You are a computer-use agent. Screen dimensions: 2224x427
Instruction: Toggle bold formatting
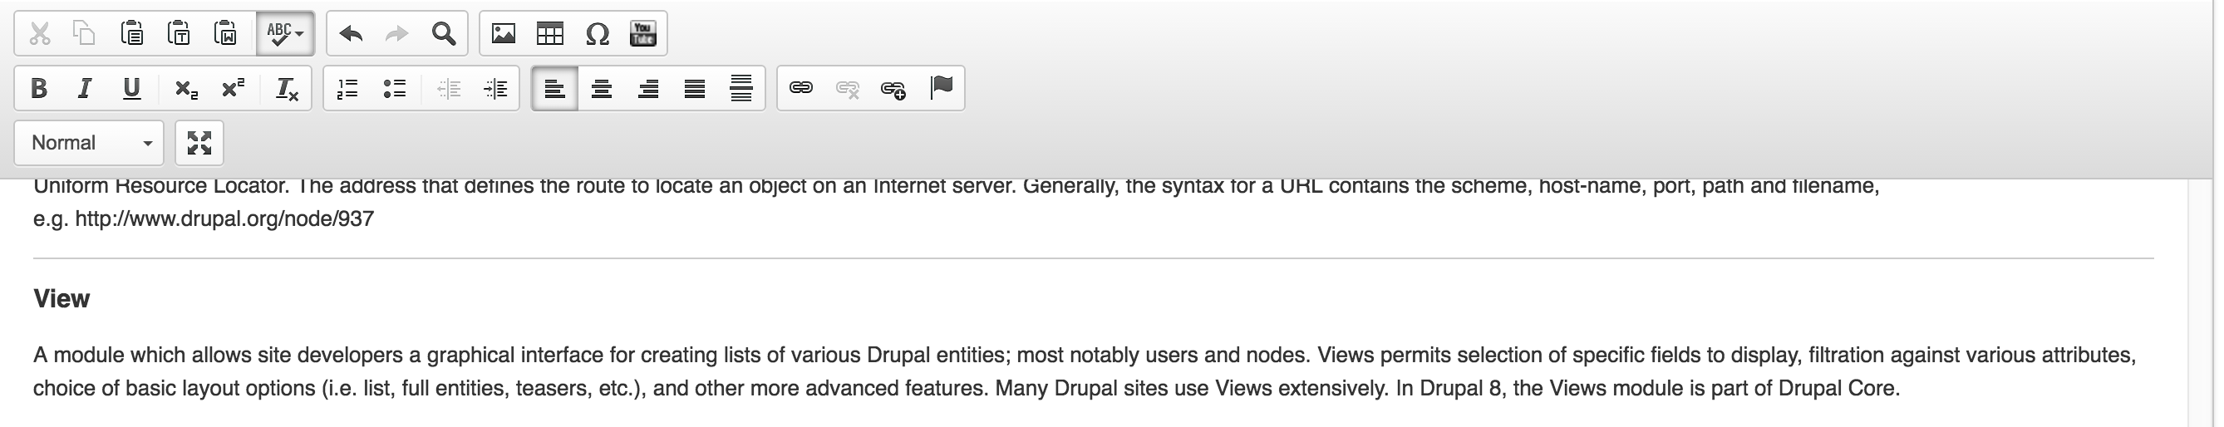point(39,88)
